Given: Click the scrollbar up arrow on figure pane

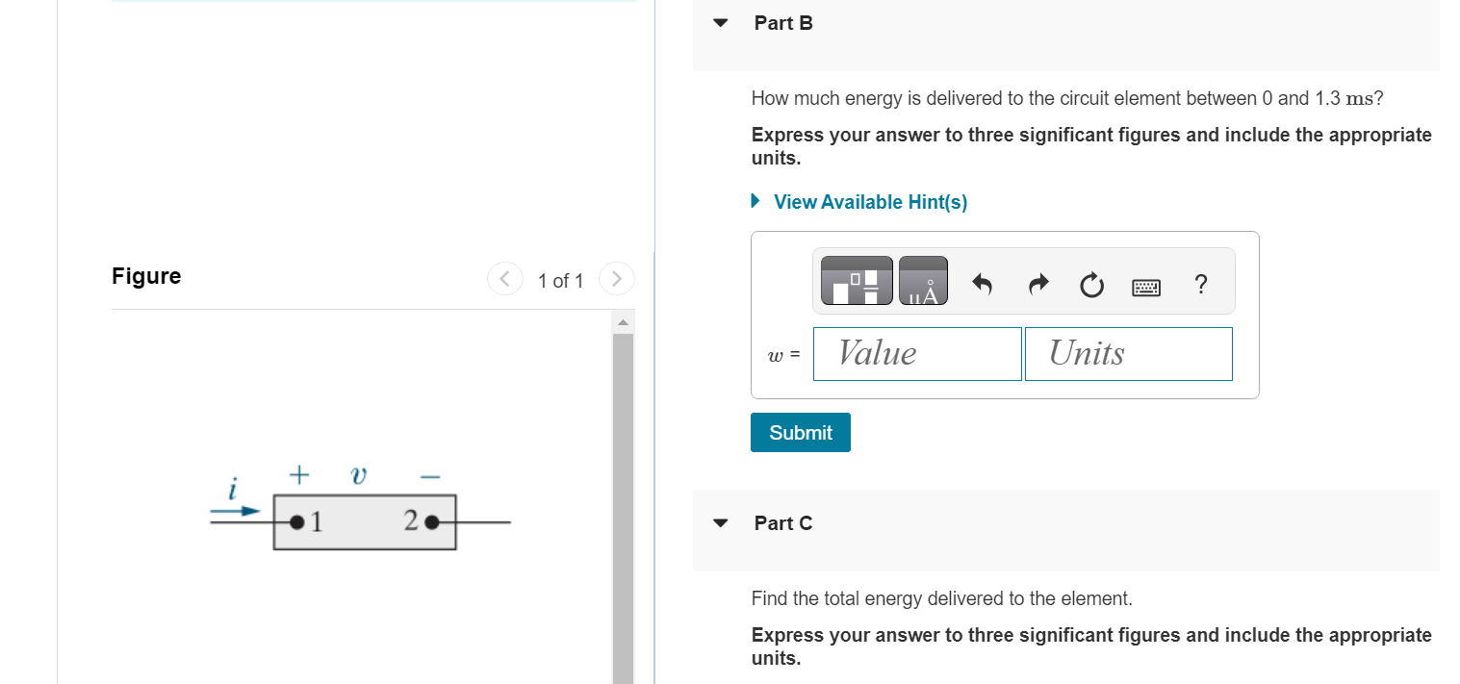Looking at the screenshot, I should click(x=624, y=320).
